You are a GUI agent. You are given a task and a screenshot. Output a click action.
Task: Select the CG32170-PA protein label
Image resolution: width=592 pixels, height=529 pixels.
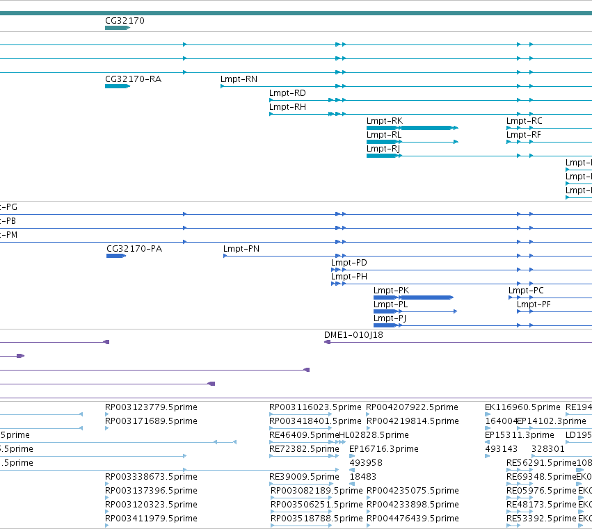click(134, 249)
